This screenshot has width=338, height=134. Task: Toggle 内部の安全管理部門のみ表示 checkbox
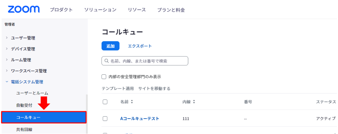tap(104, 77)
